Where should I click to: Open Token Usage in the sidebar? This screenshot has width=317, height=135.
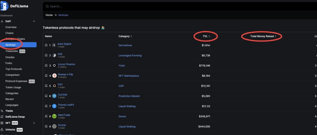point(13,88)
